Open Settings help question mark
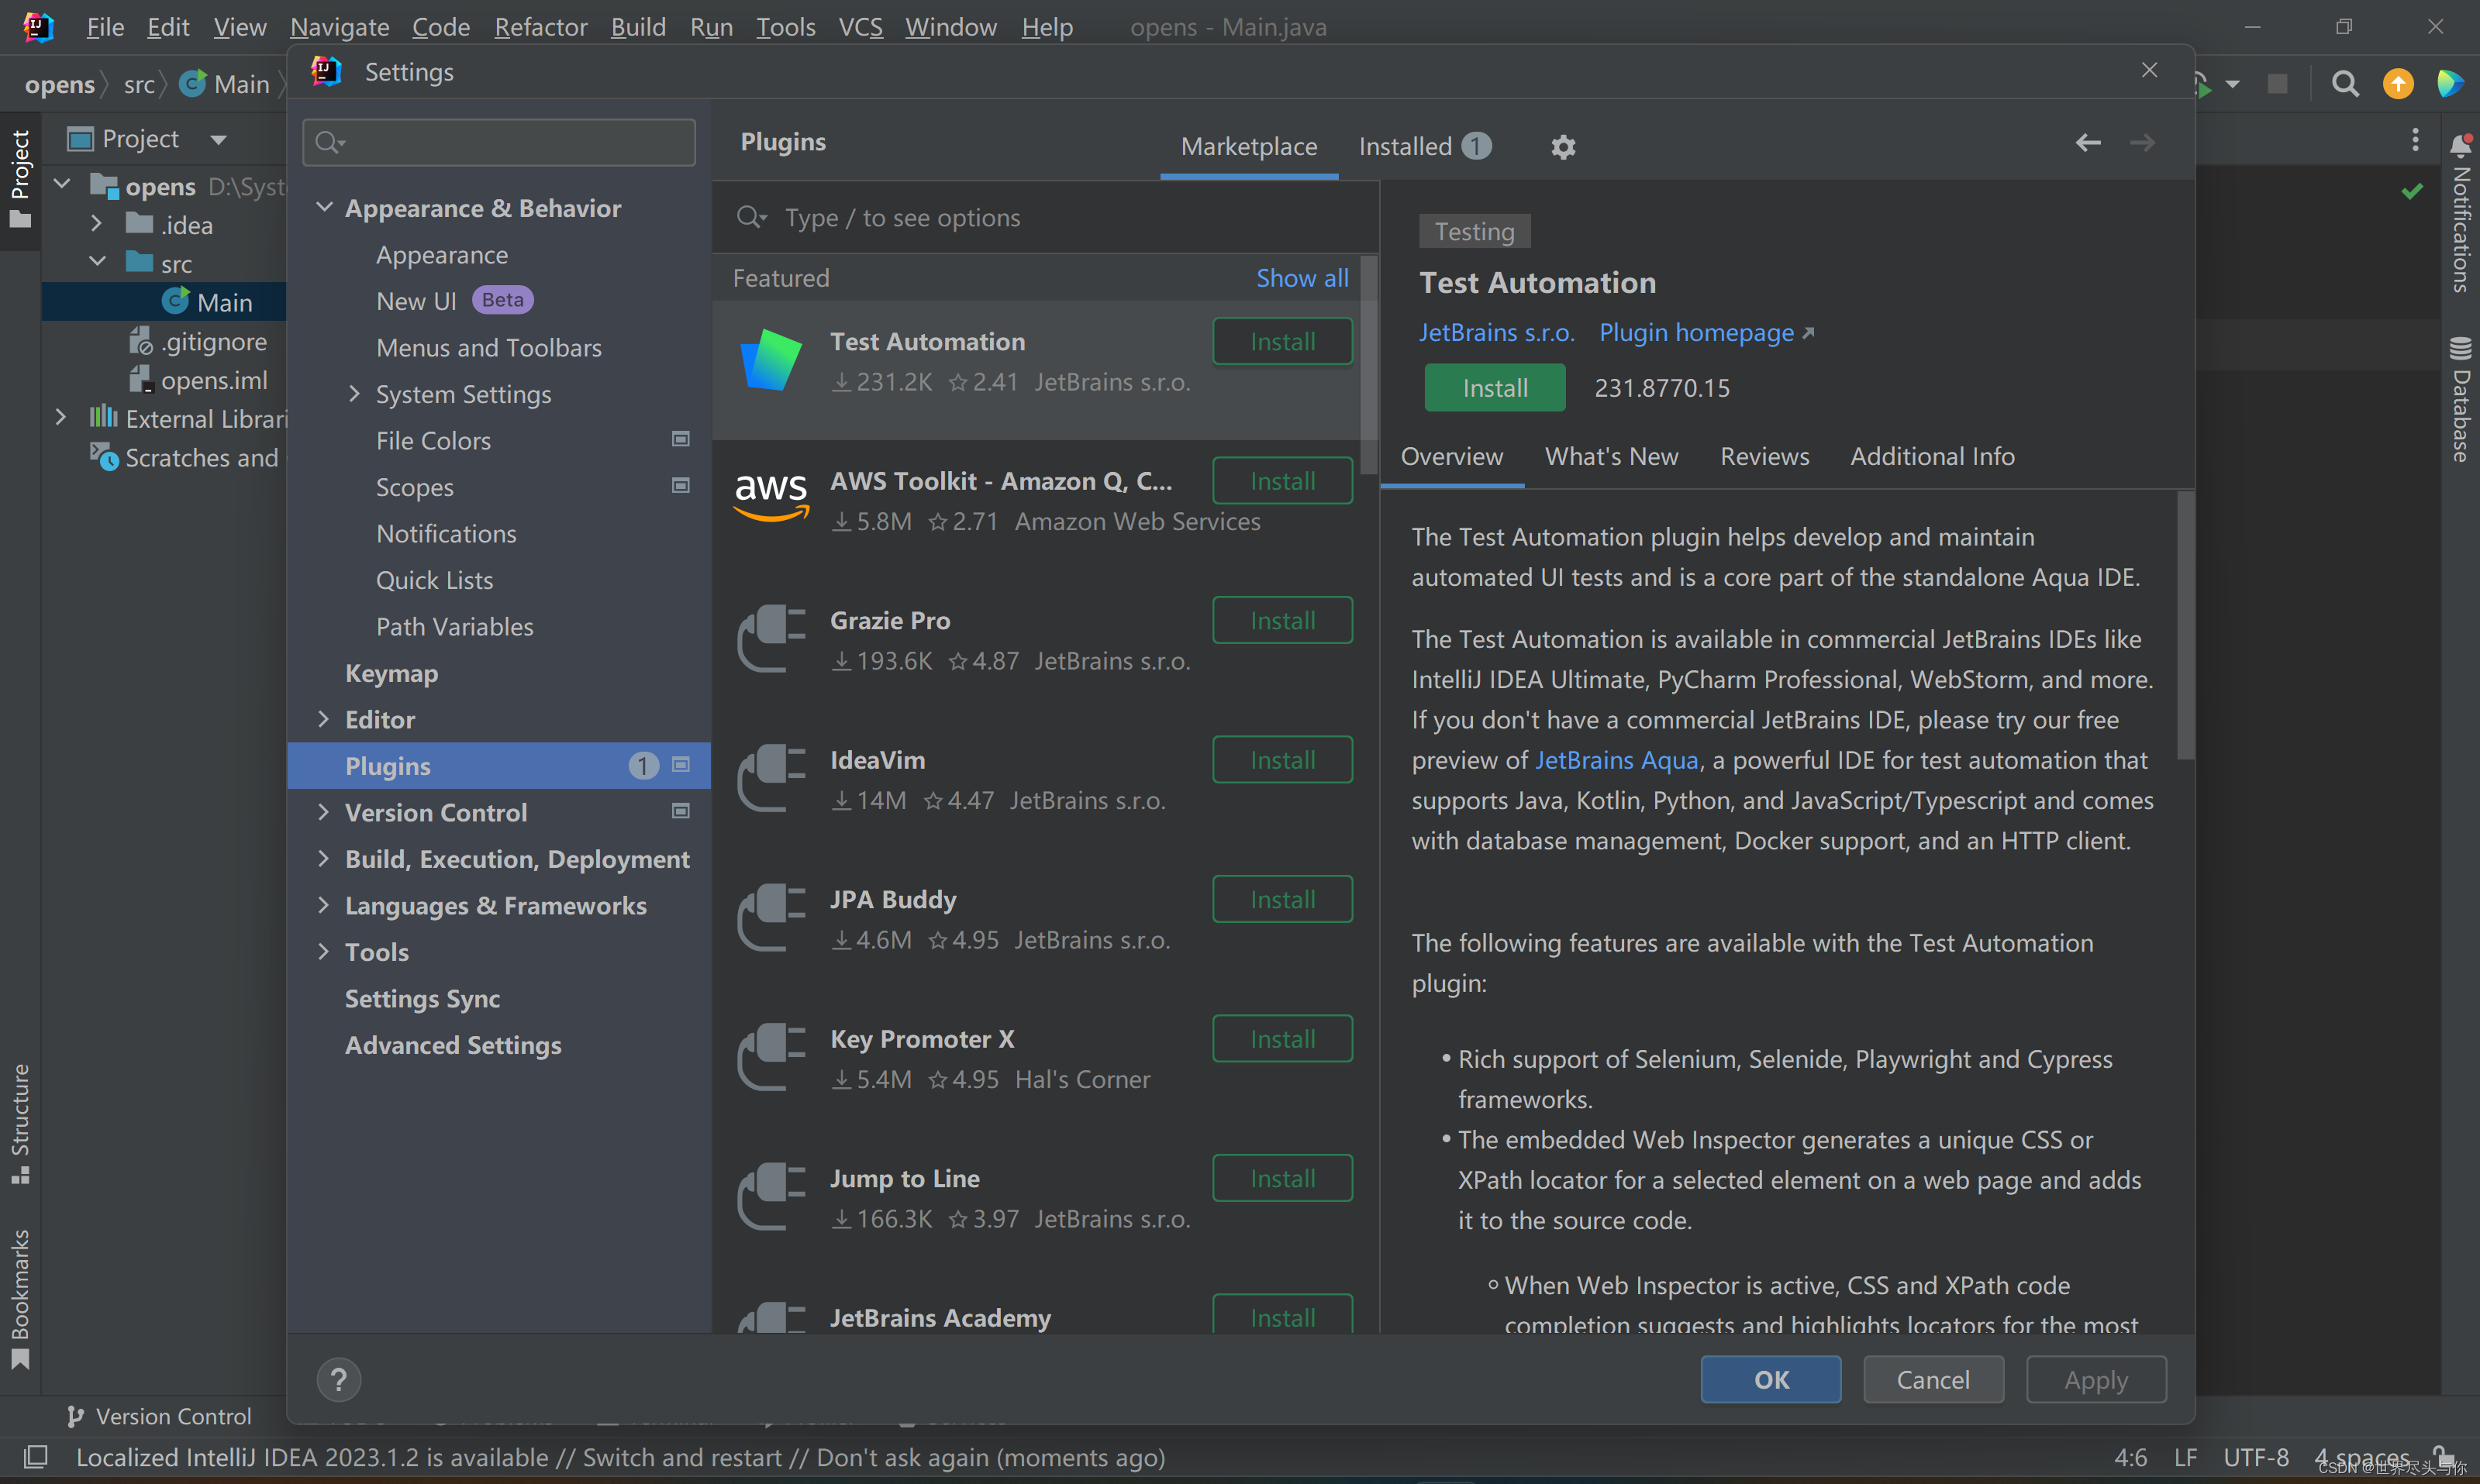2480x1484 pixels. point(339,1379)
